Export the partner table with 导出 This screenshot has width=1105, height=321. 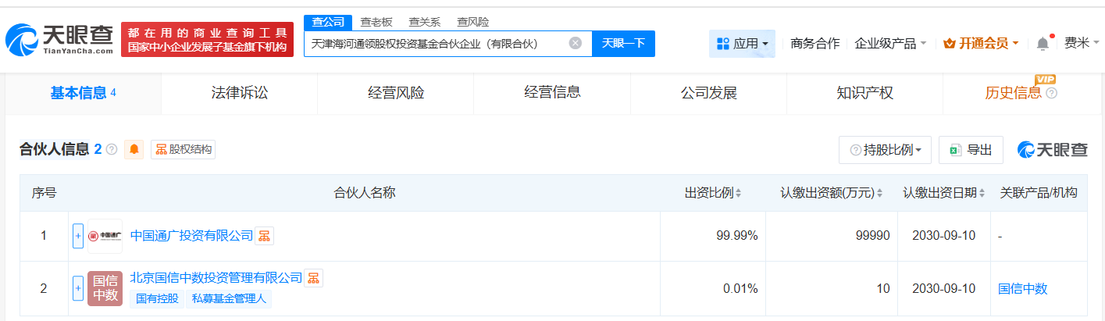click(971, 150)
